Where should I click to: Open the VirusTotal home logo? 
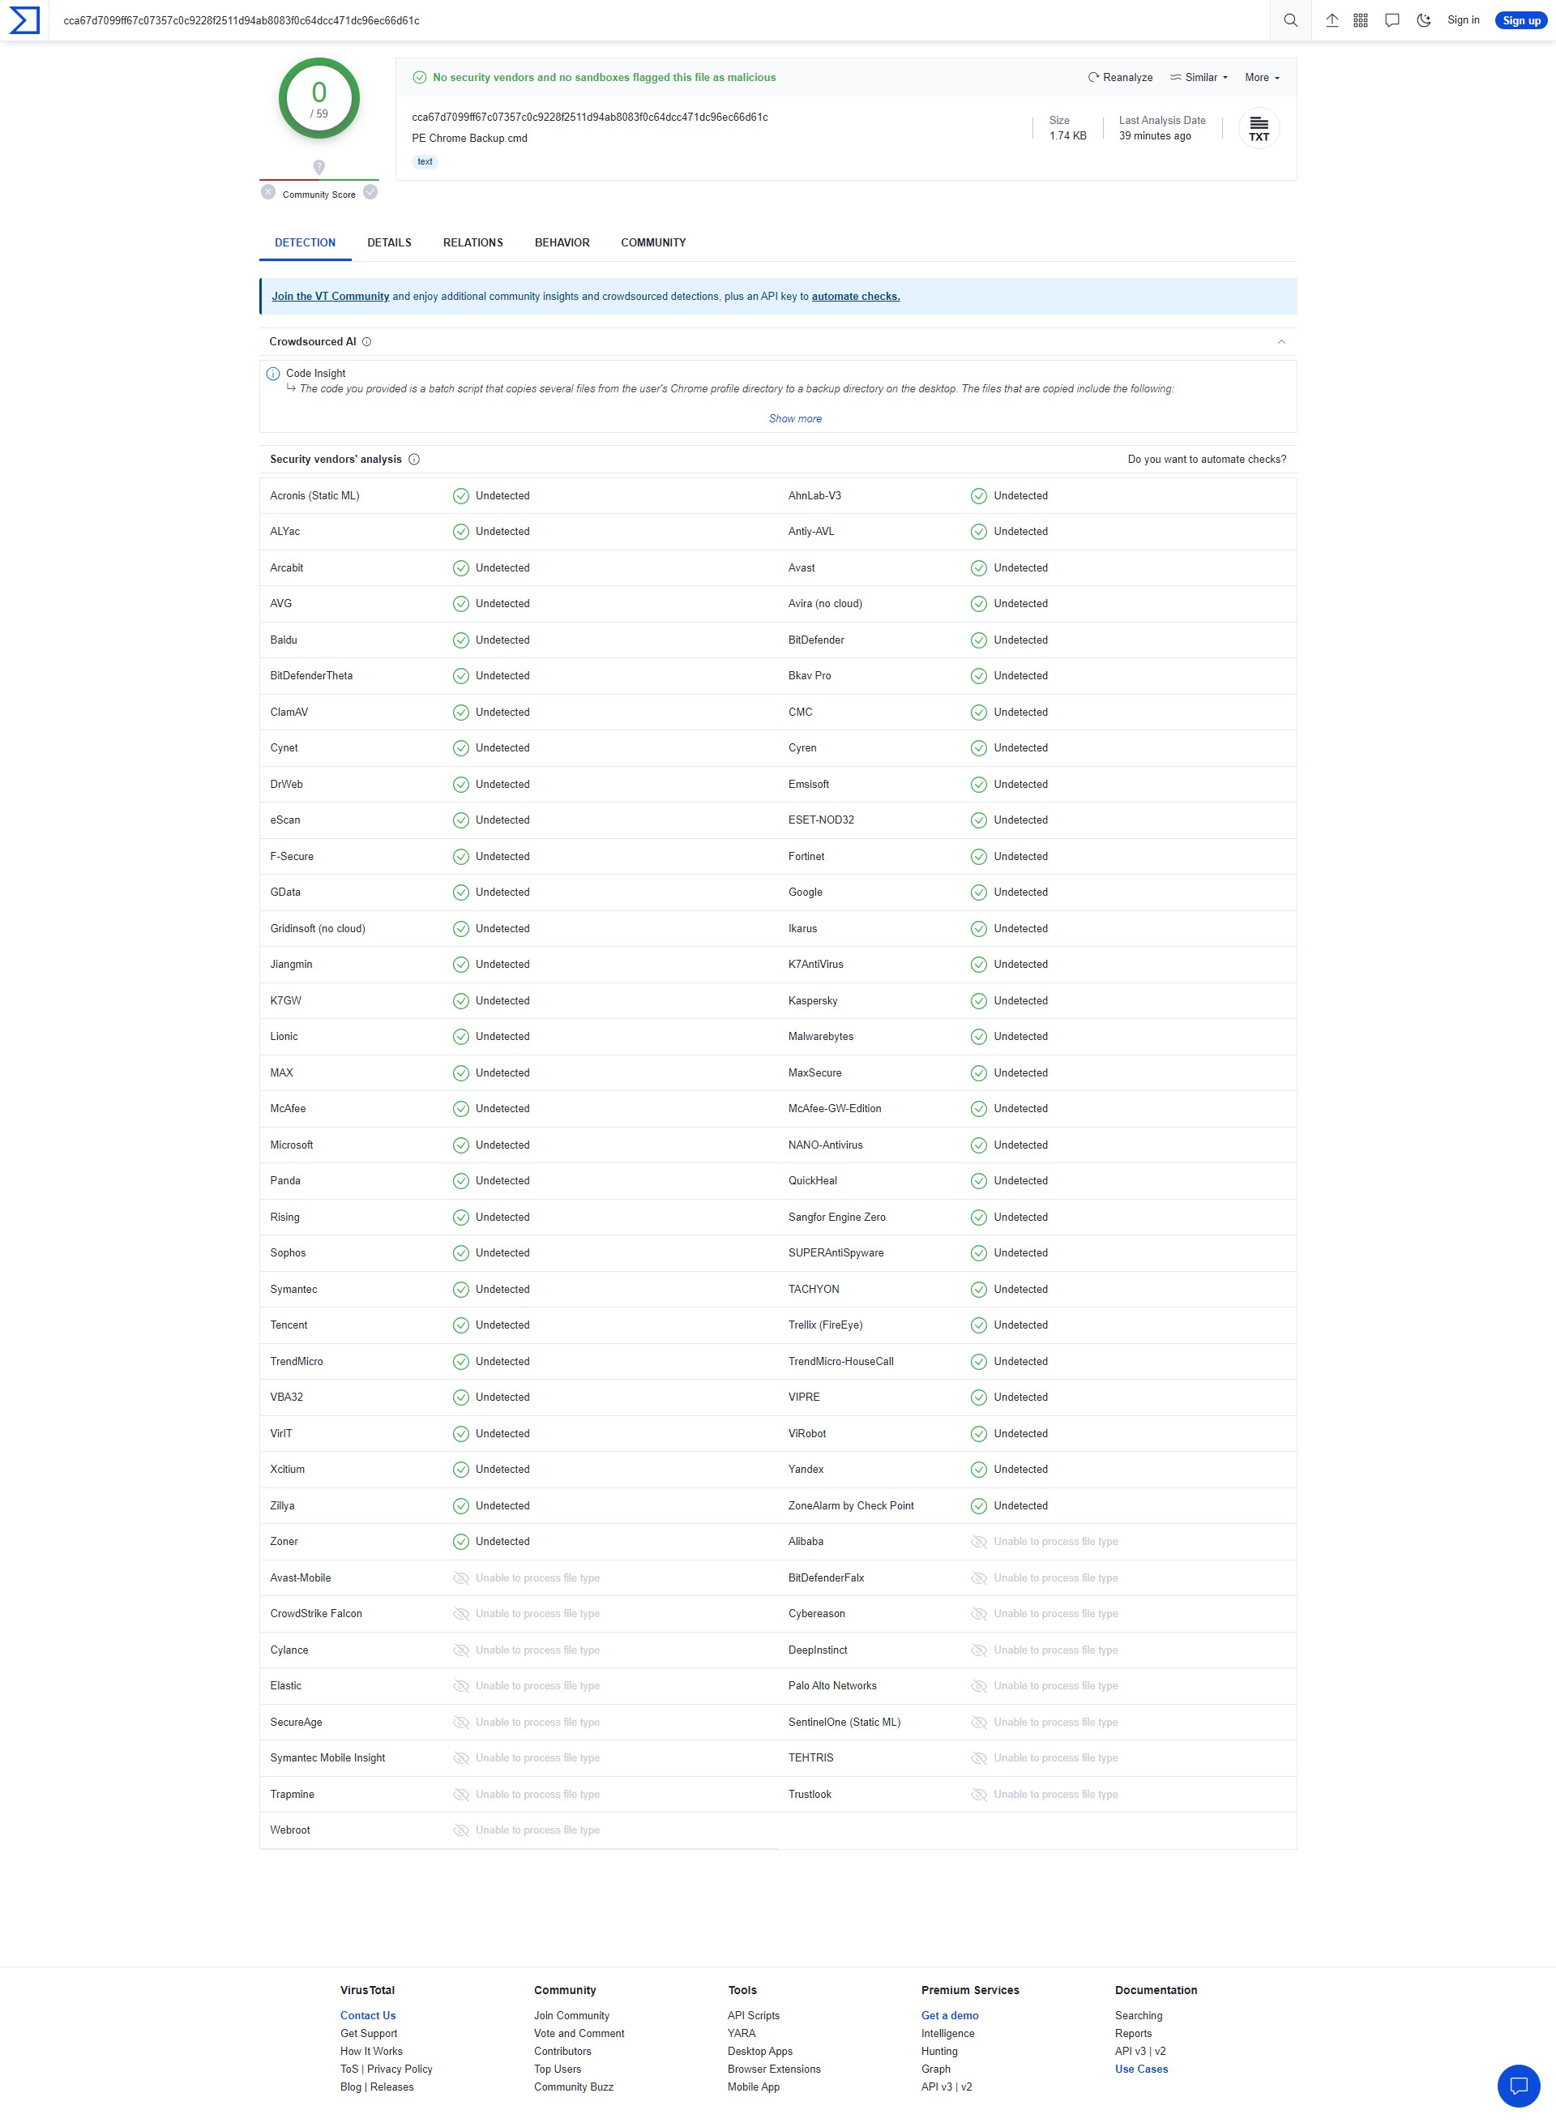(24, 19)
